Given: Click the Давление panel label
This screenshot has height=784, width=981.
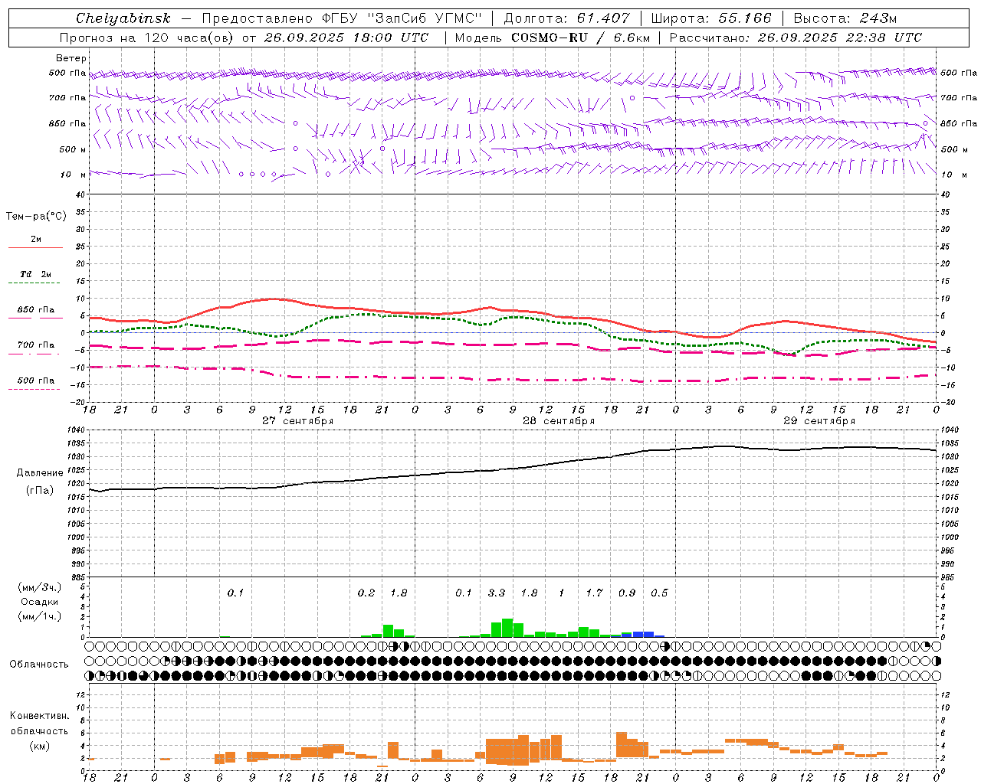Looking at the screenshot, I should [40, 473].
